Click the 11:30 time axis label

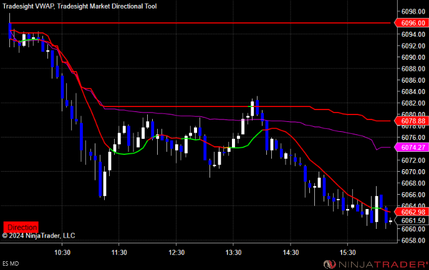[119, 253]
